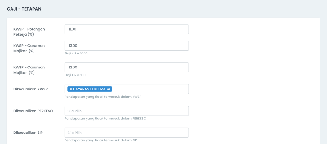The height and width of the screenshot is (144, 327).
Task: Click the hint about income excluded from KWSP
Action: 103,97
